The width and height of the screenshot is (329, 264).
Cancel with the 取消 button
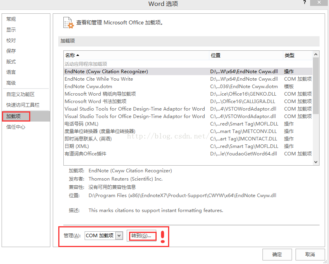[x=310, y=254]
